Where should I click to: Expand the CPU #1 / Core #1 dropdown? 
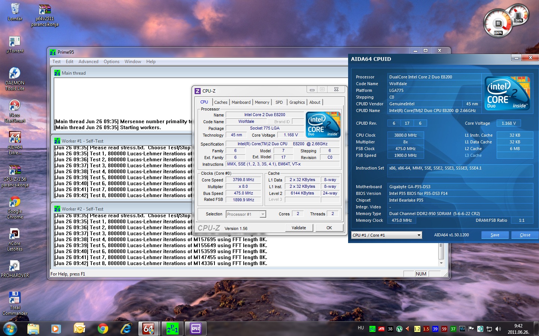coord(418,235)
